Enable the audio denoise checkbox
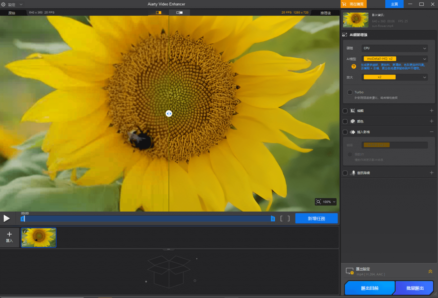The height and width of the screenshot is (298, 438). point(345,173)
